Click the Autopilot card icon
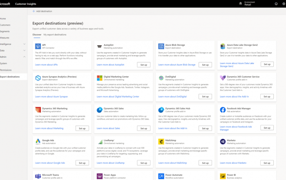Image resolution: width=286 pixels, height=180 pixels. (x=99, y=46)
